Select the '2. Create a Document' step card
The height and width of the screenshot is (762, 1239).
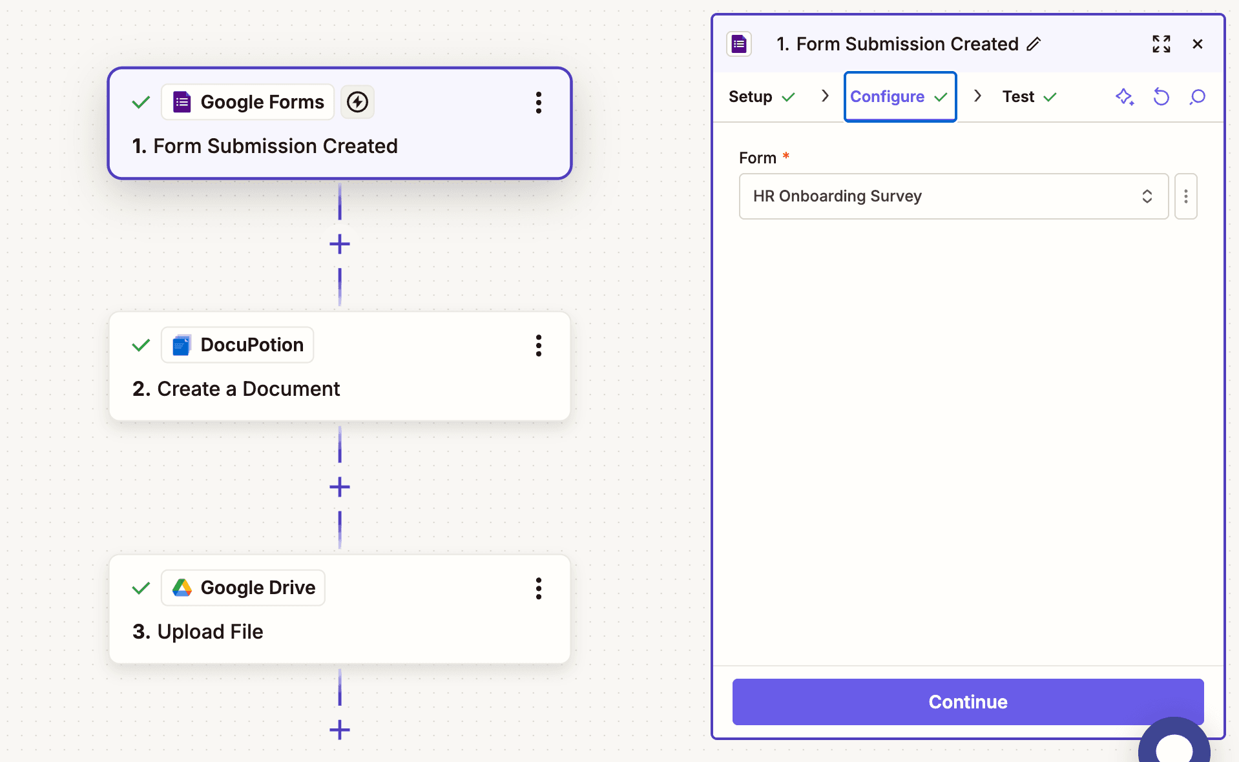(x=340, y=366)
